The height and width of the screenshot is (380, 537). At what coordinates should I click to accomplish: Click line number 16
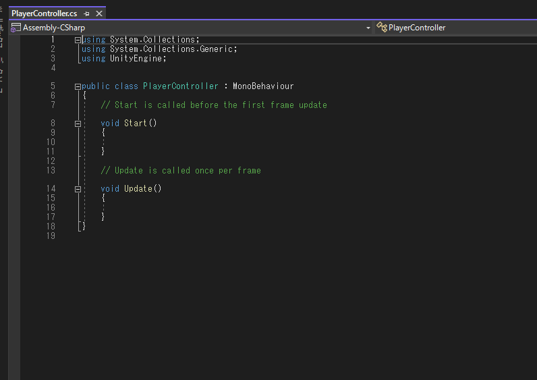(x=51, y=207)
